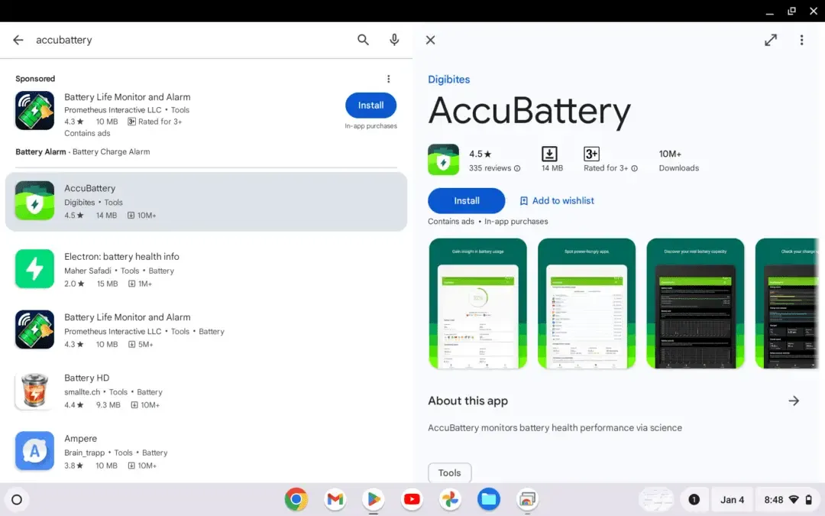Show info for Rated for 3+

[635, 168]
